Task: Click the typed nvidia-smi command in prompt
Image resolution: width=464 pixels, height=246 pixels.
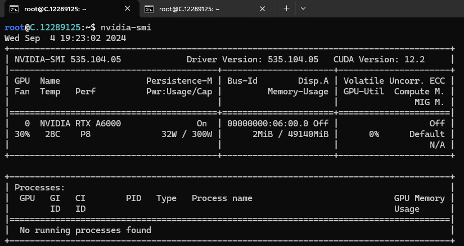Action: 126,28
